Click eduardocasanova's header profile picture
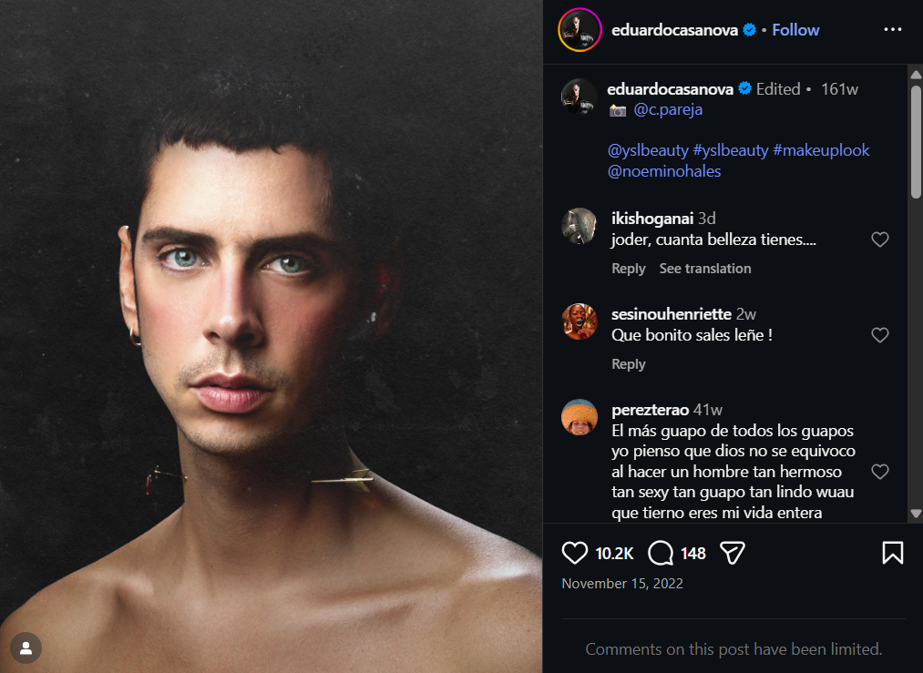 pyautogui.click(x=579, y=30)
